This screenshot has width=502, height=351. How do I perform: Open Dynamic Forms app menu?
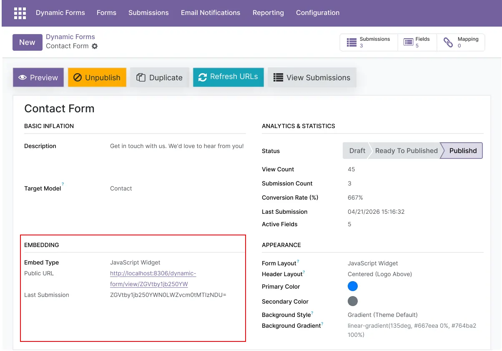(x=60, y=13)
